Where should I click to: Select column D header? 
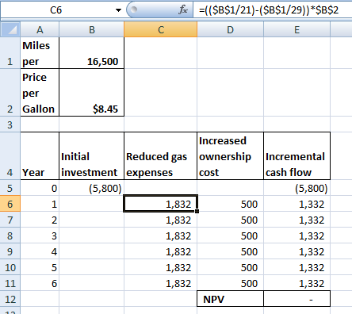click(231, 29)
